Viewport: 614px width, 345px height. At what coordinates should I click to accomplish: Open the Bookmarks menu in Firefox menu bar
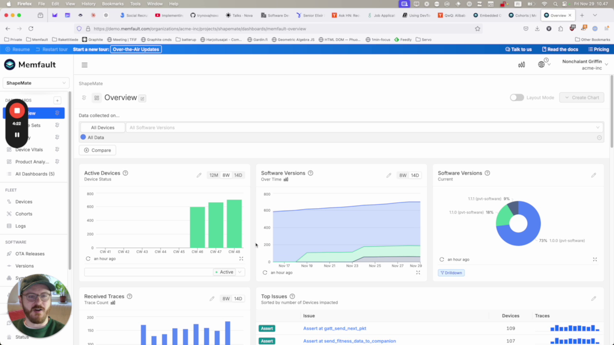113,4
